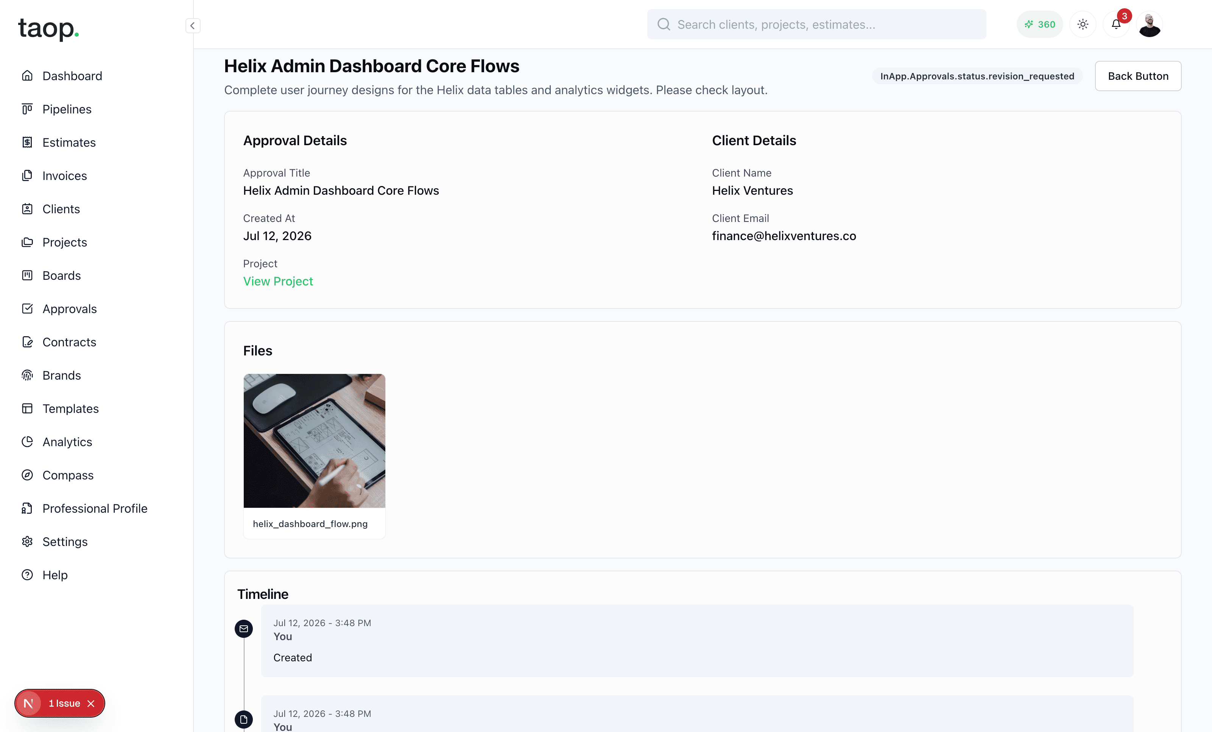
Task: Click the Projects folder icon
Action: coord(27,242)
